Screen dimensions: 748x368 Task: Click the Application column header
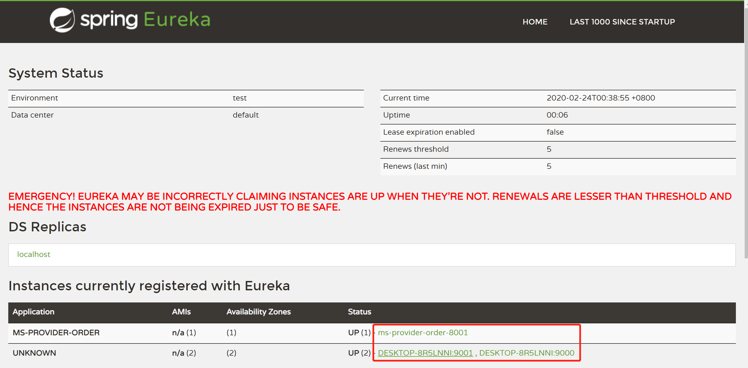(x=33, y=312)
